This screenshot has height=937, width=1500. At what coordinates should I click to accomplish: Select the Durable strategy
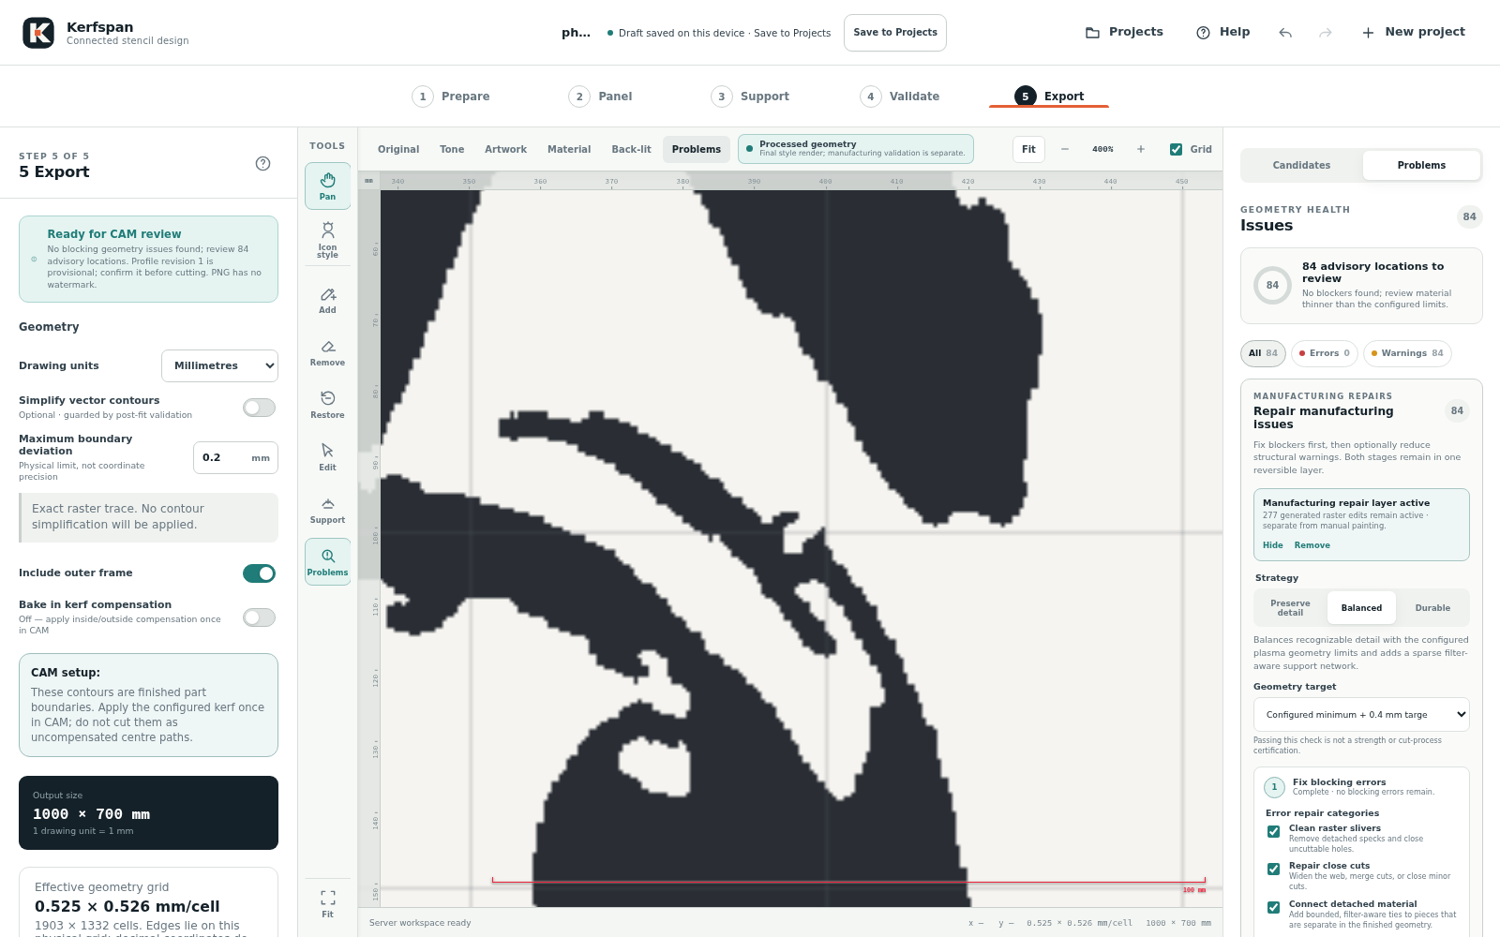(x=1432, y=608)
